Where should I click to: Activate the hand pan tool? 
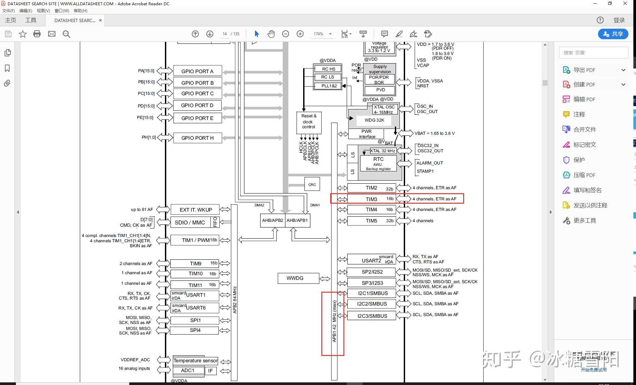pos(271,34)
